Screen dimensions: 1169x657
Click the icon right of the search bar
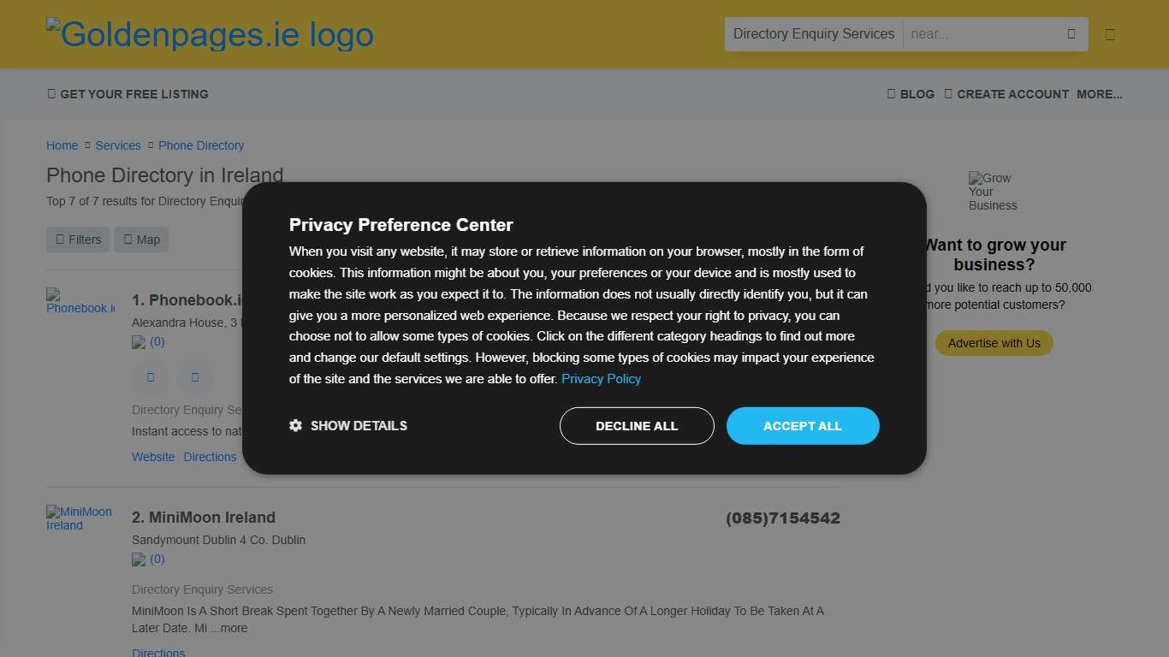tap(1110, 34)
